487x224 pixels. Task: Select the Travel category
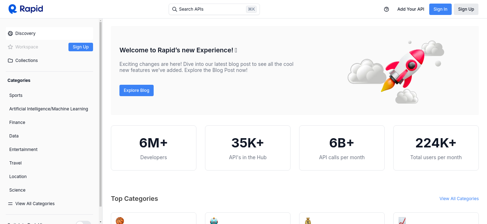15,163
